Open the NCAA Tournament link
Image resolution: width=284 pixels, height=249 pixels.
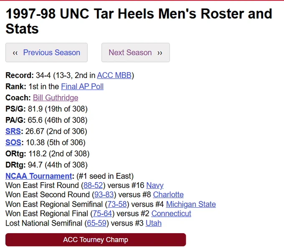[x=39, y=176]
